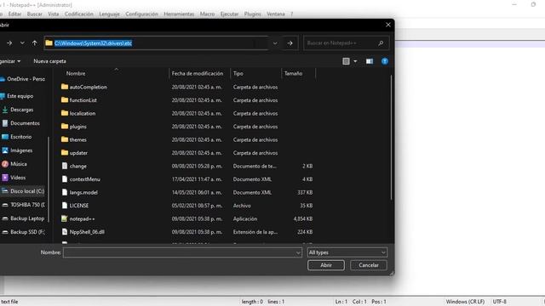Open the Configuración menu
This screenshot has height=306, width=545.
click(x=141, y=14)
